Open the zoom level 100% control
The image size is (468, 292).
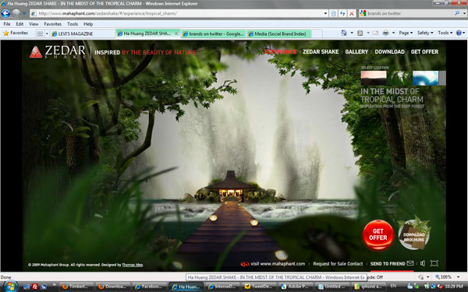coord(447,277)
